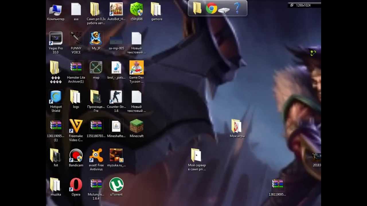Viewport: 367px width, 206px height.
Task: Launch Chrome from the top dock
Action: (x=211, y=8)
